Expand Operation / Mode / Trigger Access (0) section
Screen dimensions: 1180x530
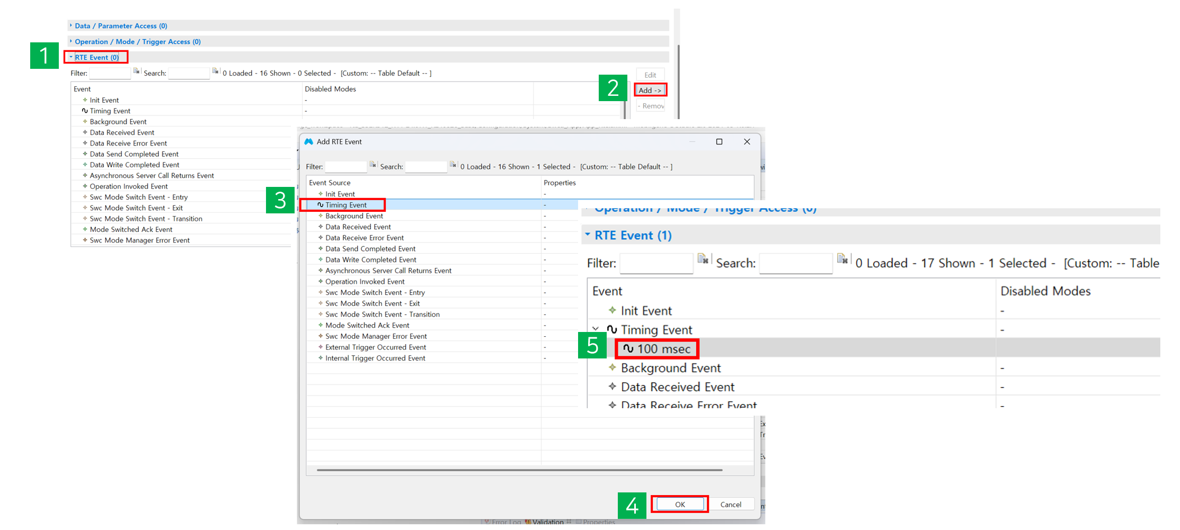71,41
